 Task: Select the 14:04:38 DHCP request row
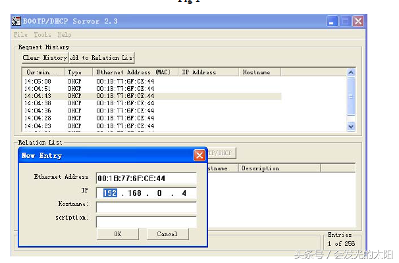(152, 103)
